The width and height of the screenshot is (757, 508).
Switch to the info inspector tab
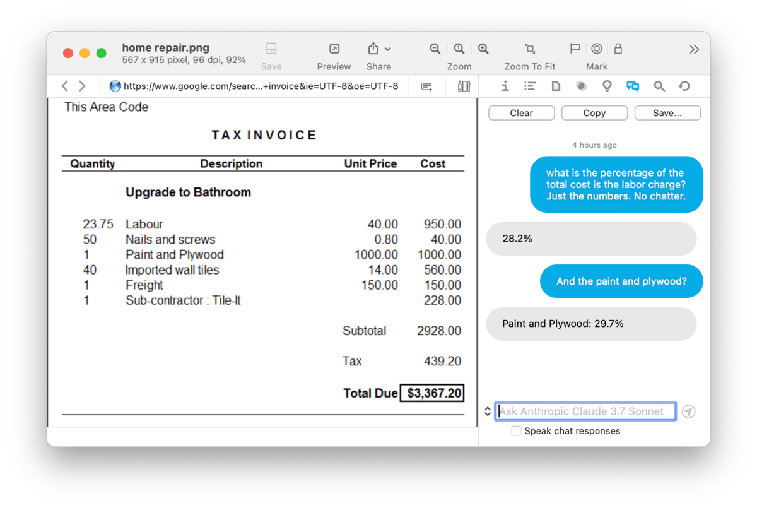505,86
